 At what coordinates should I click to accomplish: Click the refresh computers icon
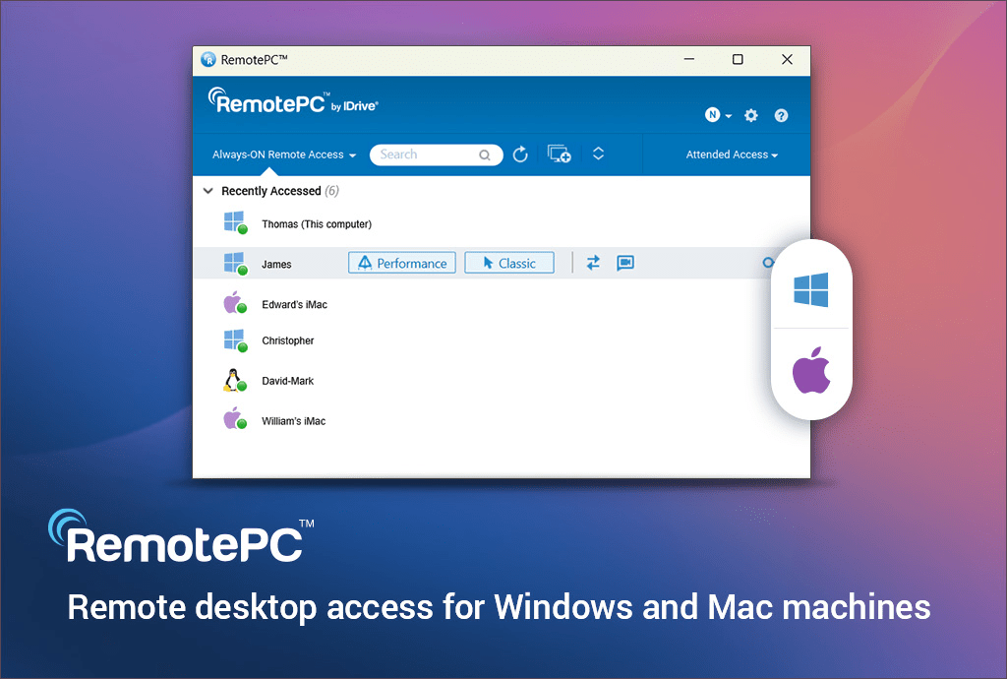point(520,154)
